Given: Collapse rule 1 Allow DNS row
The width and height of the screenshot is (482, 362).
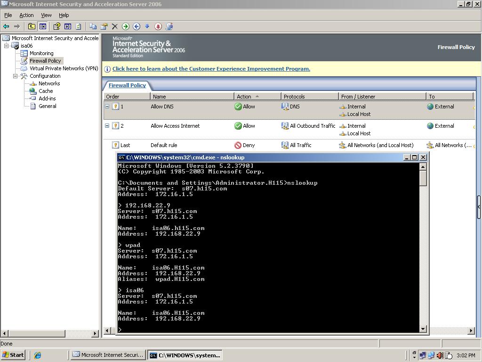Looking at the screenshot, I should [x=107, y=107].
